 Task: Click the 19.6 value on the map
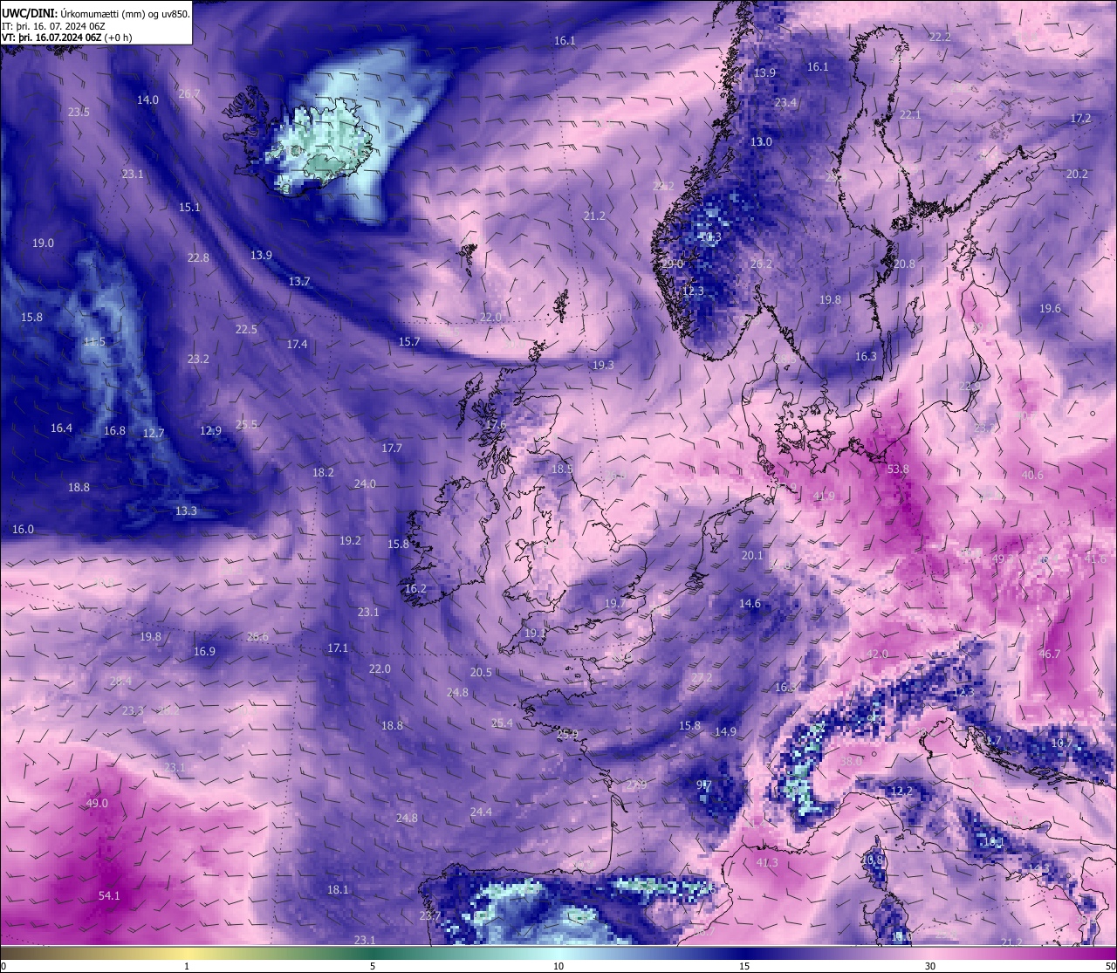[1050, 308]
